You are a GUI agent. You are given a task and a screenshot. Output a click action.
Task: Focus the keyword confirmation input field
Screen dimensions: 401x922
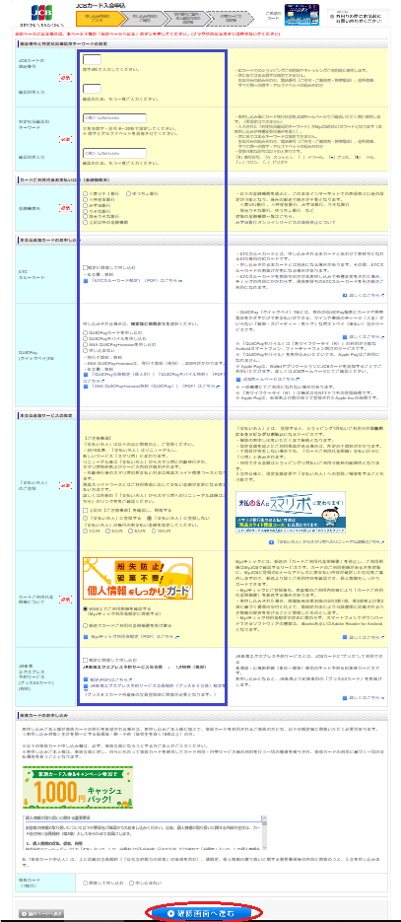coord(114,153)
